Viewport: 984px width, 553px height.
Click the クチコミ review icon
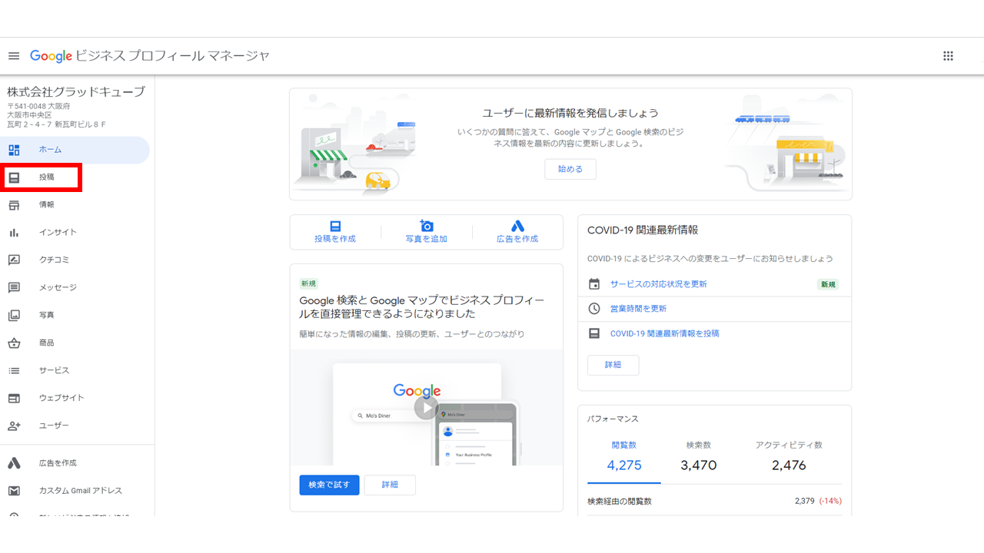click(x=14, y=260)
